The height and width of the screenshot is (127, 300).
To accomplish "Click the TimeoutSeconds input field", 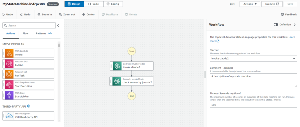I will [253, 105].
